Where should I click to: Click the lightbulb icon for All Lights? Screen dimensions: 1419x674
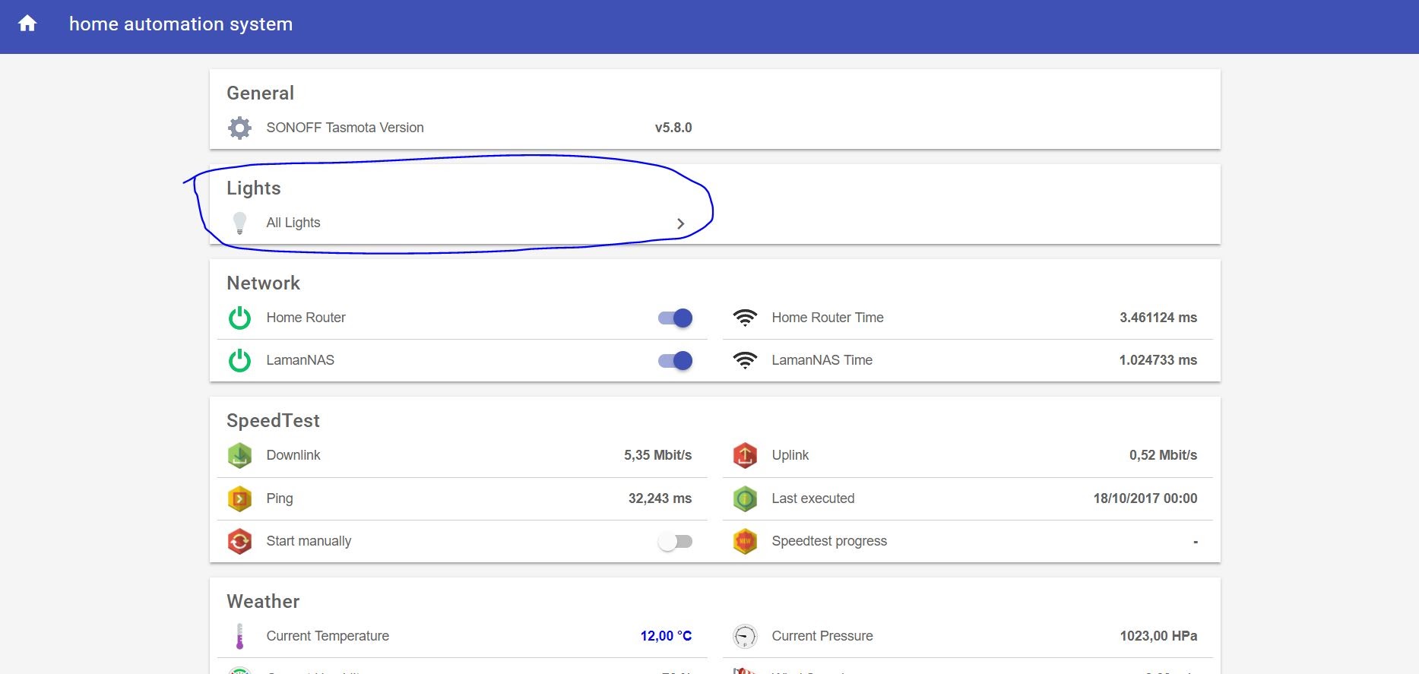239,223
